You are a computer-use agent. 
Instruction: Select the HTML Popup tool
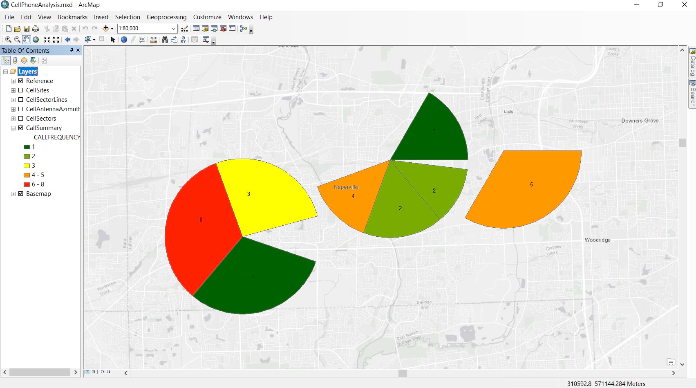point(142,40)
